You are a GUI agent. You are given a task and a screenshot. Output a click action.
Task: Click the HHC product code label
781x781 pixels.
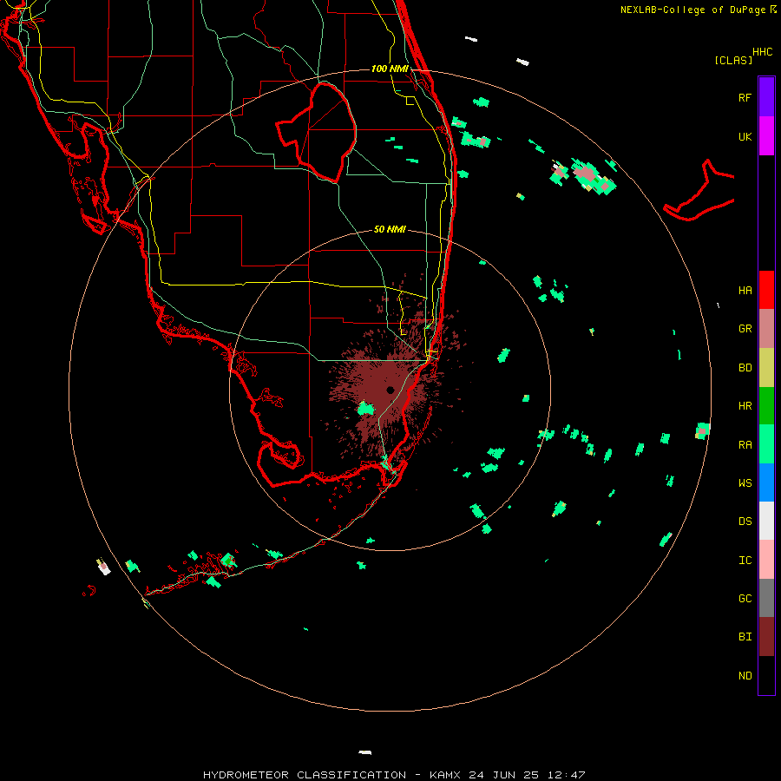[x=762, y=52]
